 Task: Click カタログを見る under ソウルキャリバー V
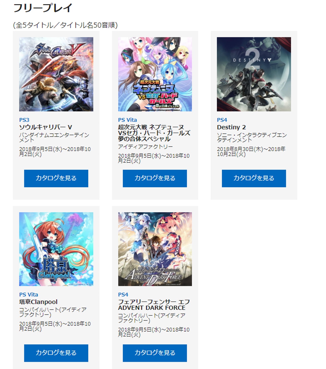56,178
